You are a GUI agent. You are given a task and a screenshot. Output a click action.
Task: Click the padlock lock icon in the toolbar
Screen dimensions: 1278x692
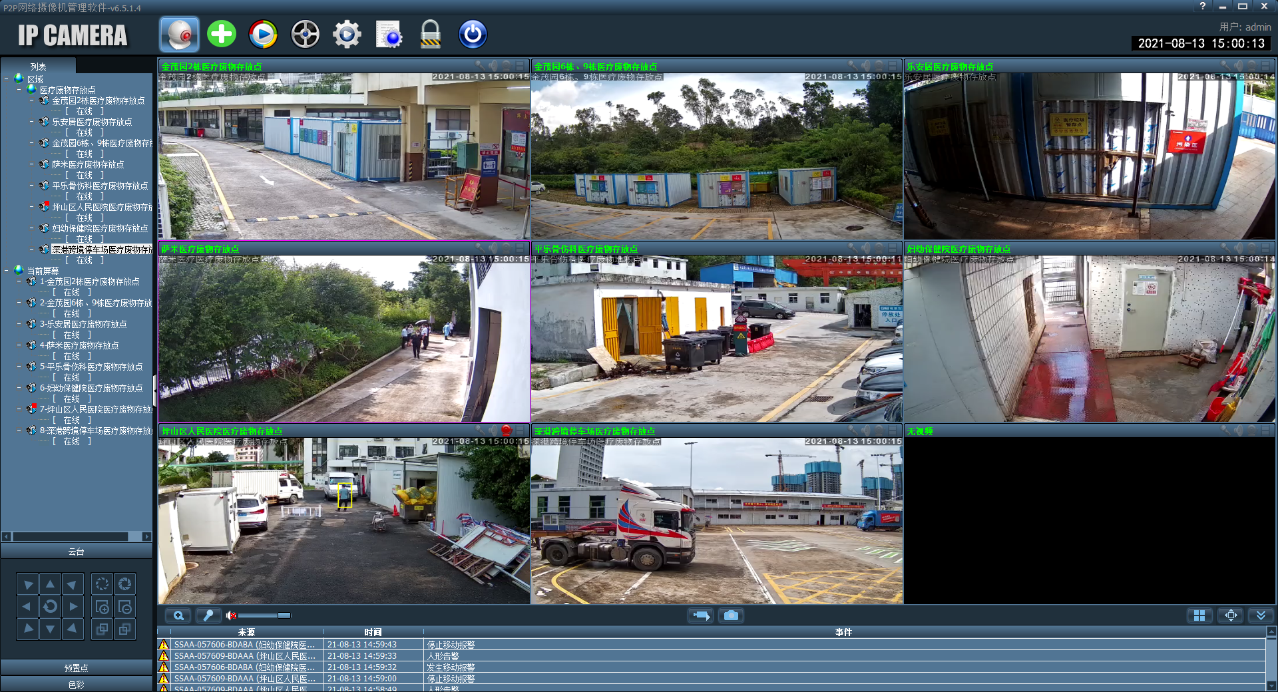point(431,35)
